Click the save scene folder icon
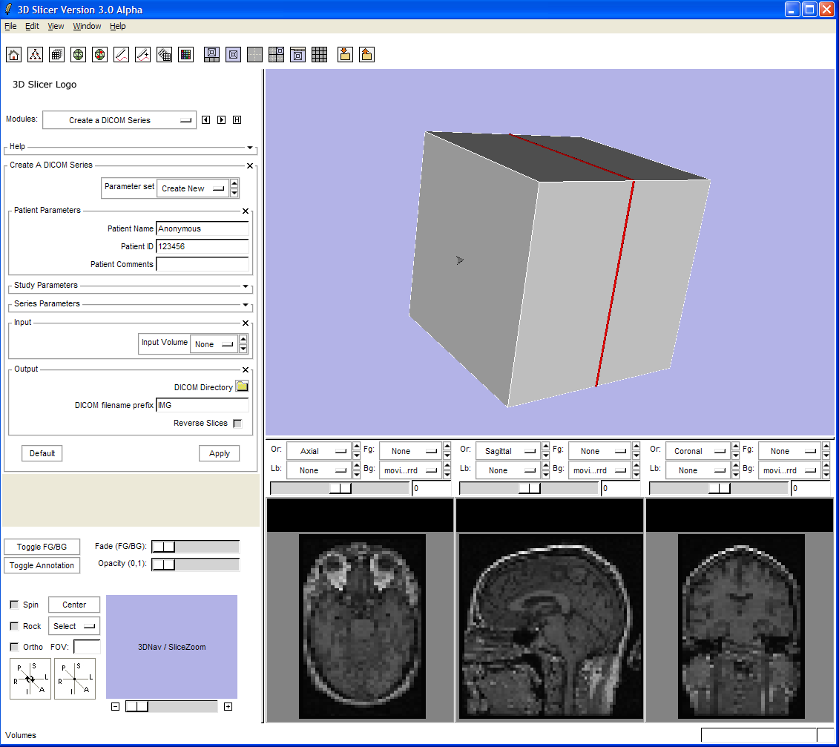Image resolution: width=839 pixels, height=747 pixels. (366, 54)
